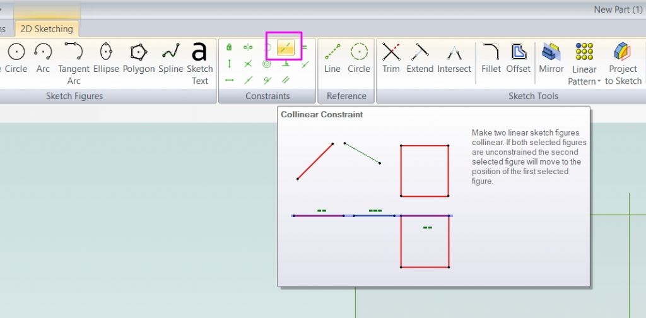Click the Collinear Constraint tooltip heading
Screen dimensions: 646x318
322,114
